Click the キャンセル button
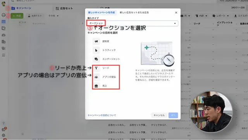Viewport: 248px width, 140px height. [159, 115]
